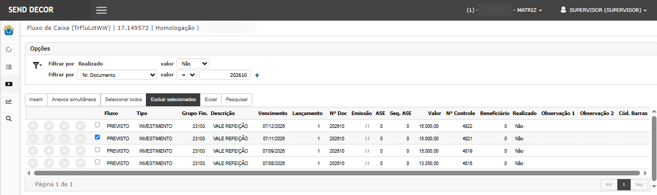The image size is (657, 195).
Task: Open the loading spinner icon in sidebar
Action: point(9,50)
